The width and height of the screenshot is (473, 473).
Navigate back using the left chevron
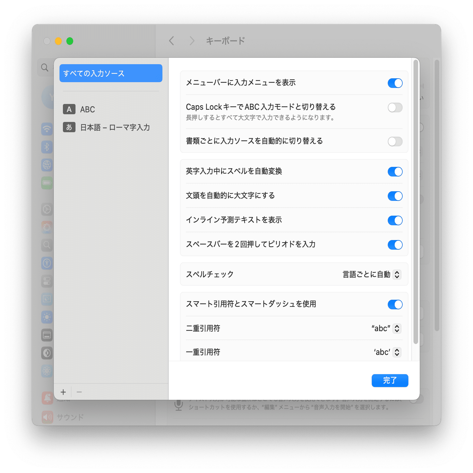[172, 41]
